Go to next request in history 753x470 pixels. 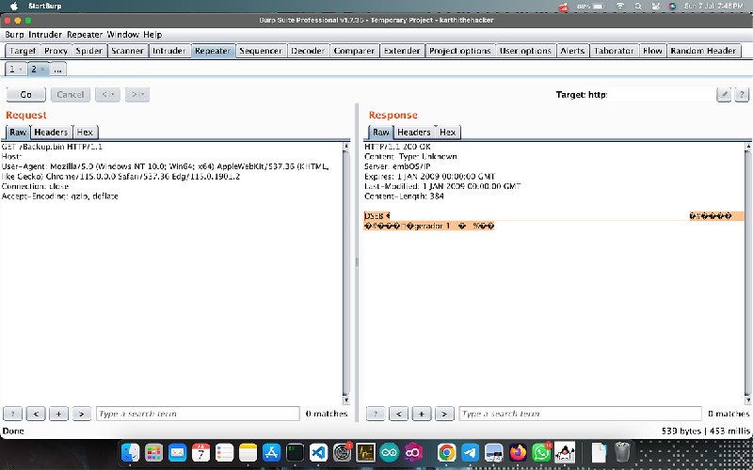point(137,95)
